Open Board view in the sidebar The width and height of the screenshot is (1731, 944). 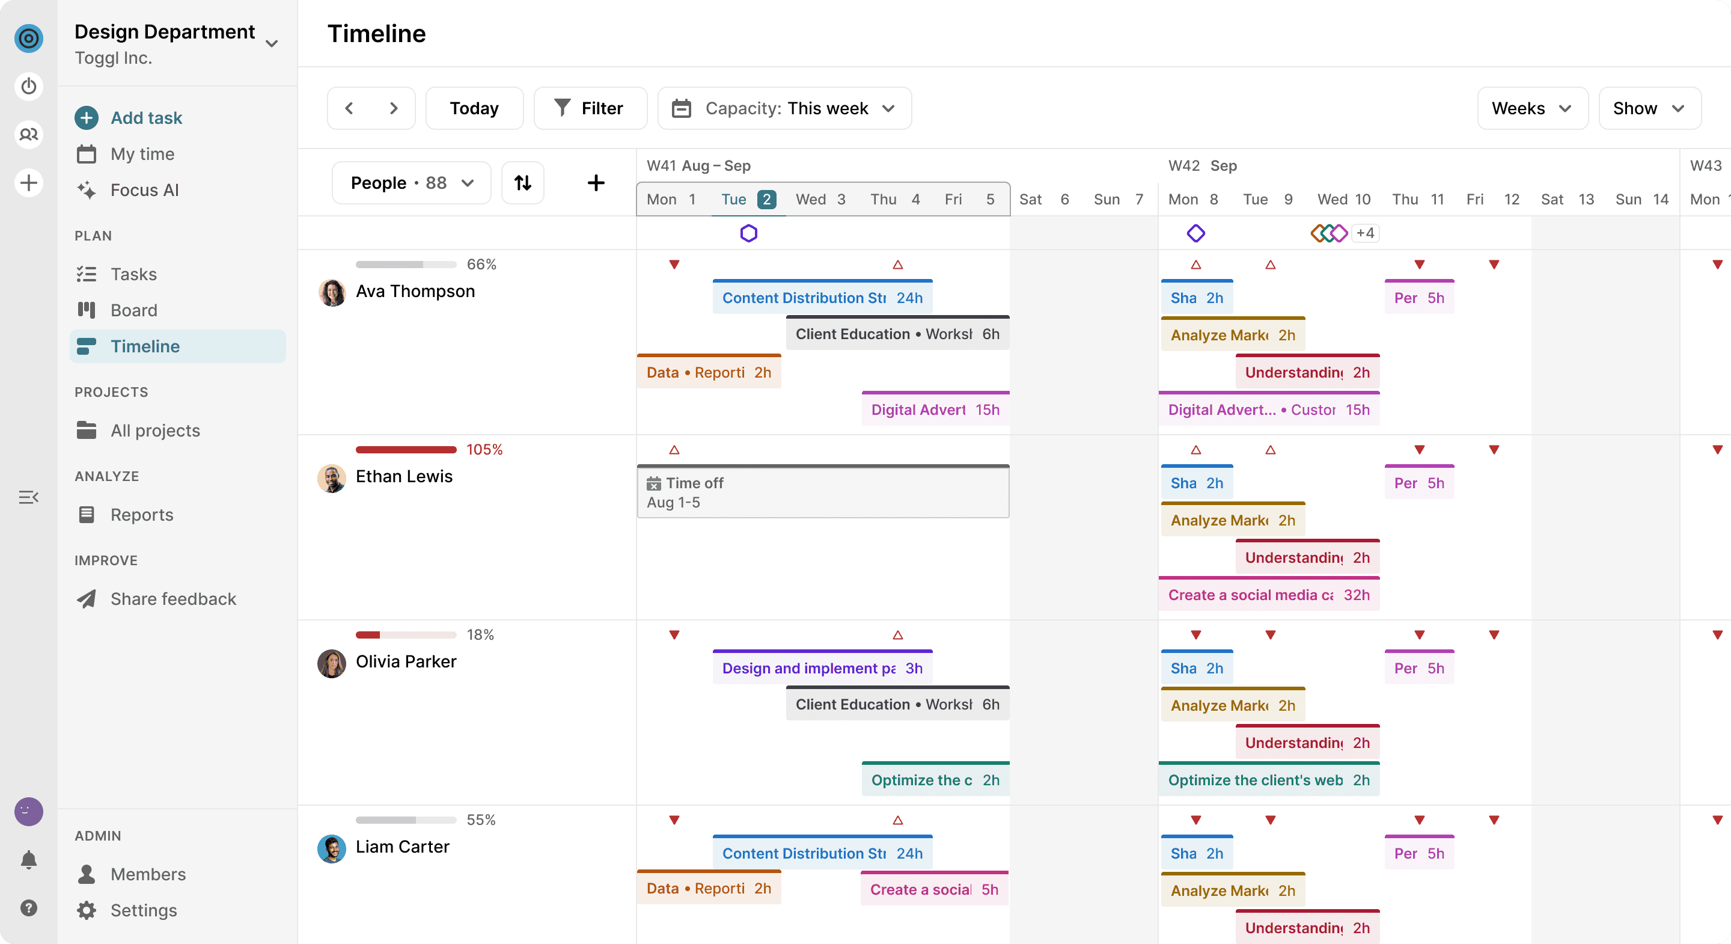click(133, 310)
